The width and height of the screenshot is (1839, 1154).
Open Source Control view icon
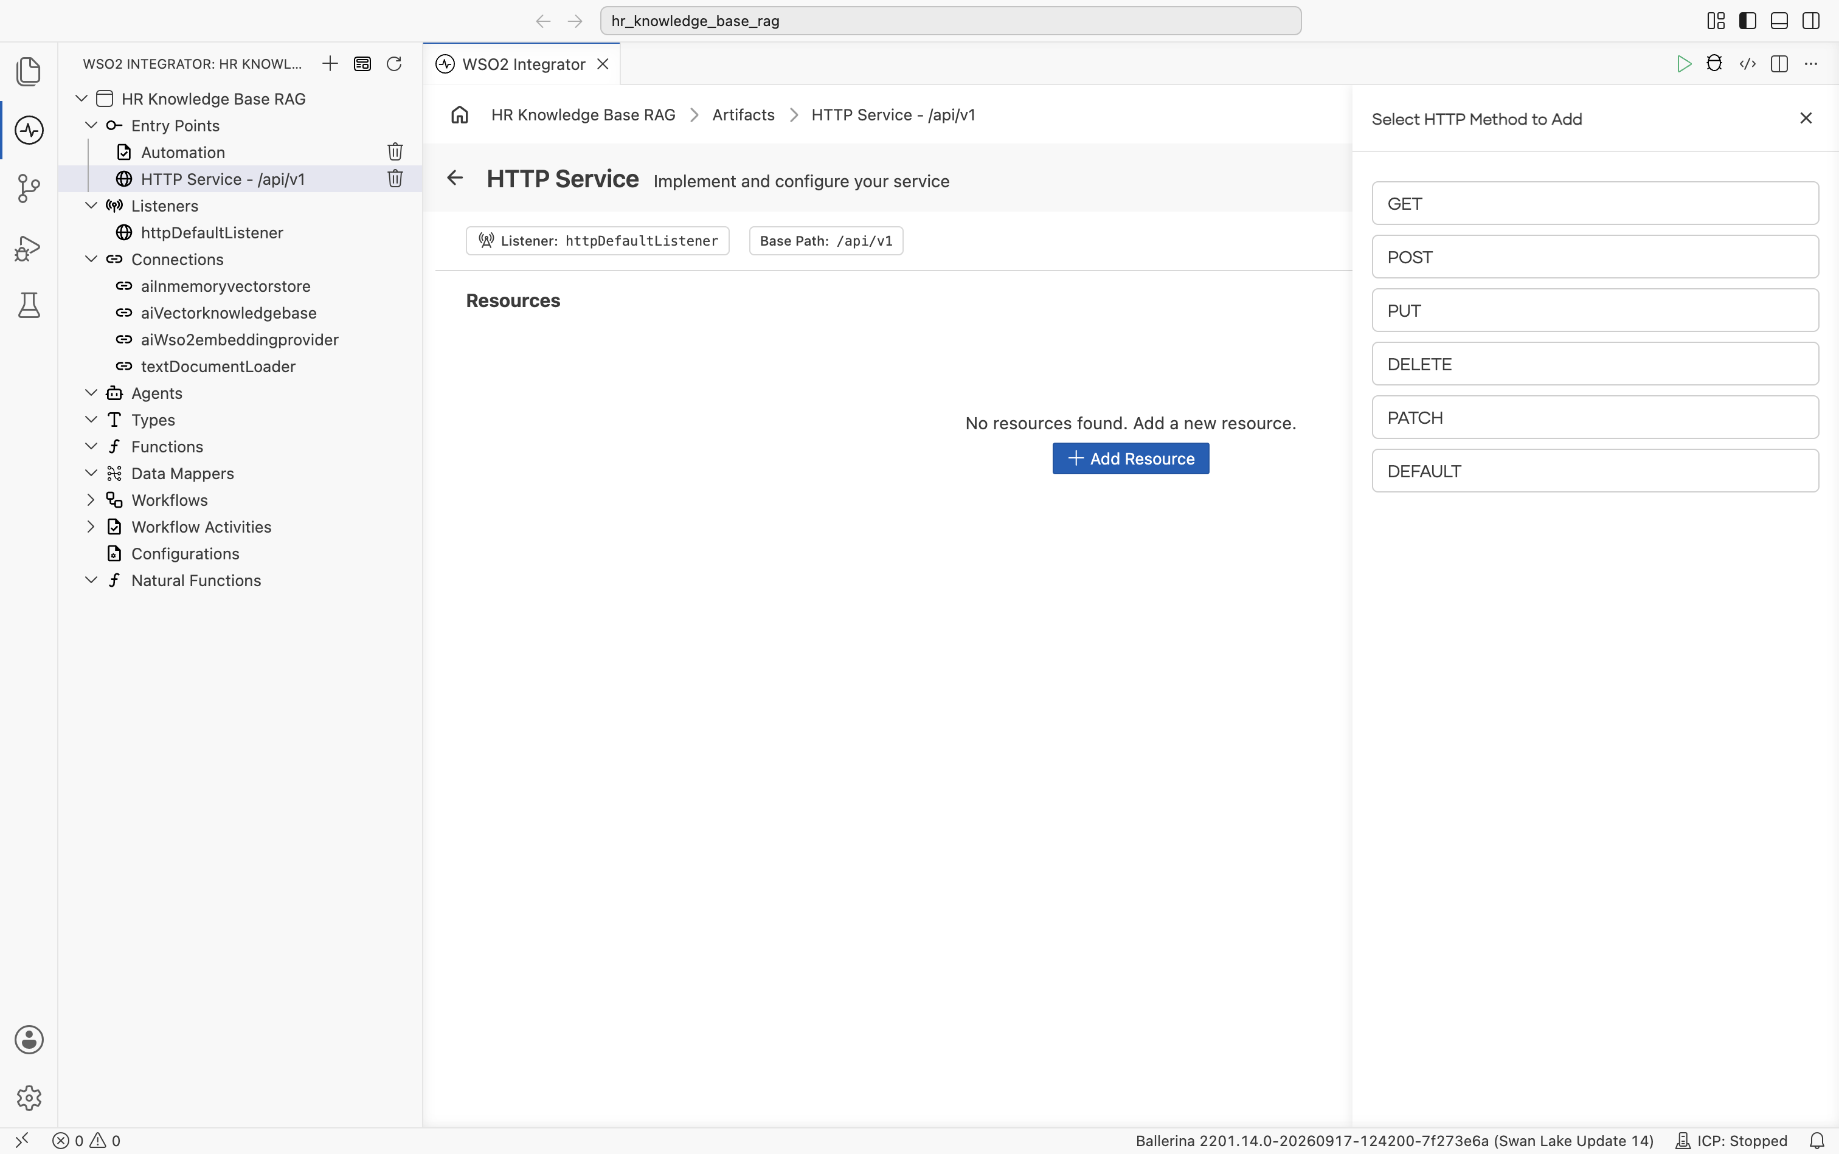(x=29, y=188)
